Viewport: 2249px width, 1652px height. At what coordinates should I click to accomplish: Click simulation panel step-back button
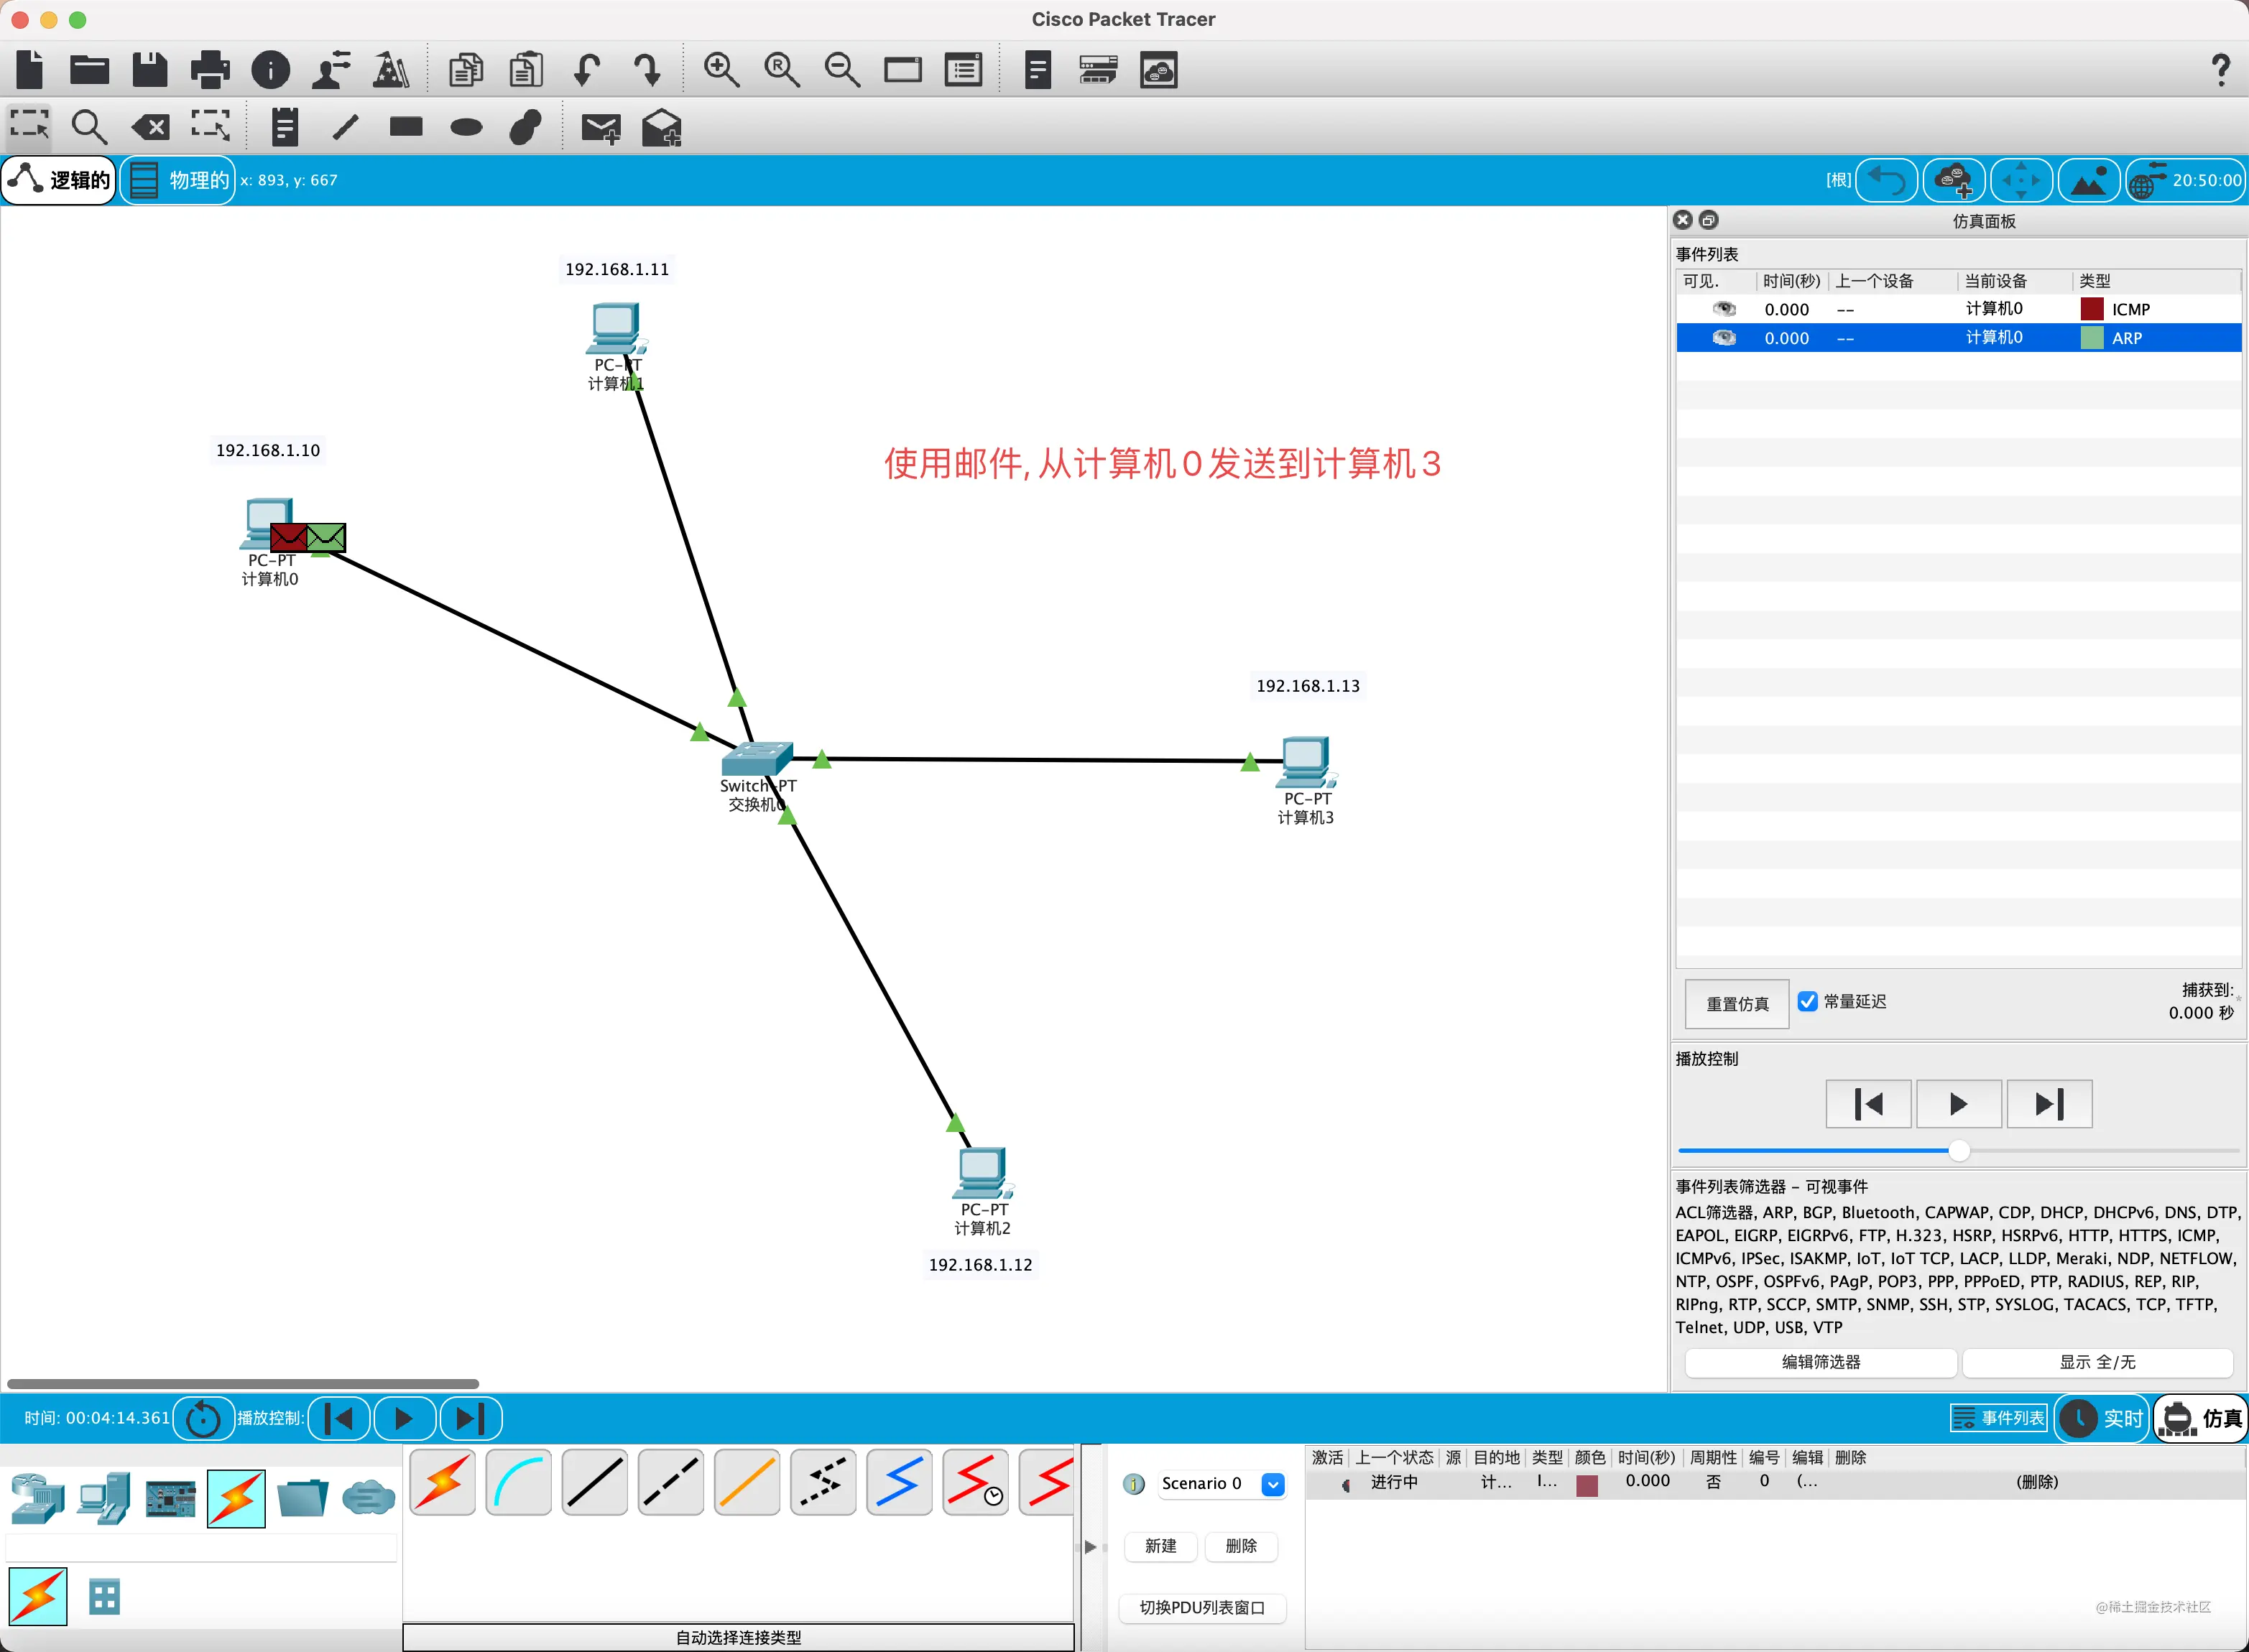(x=1868, y=1104)
